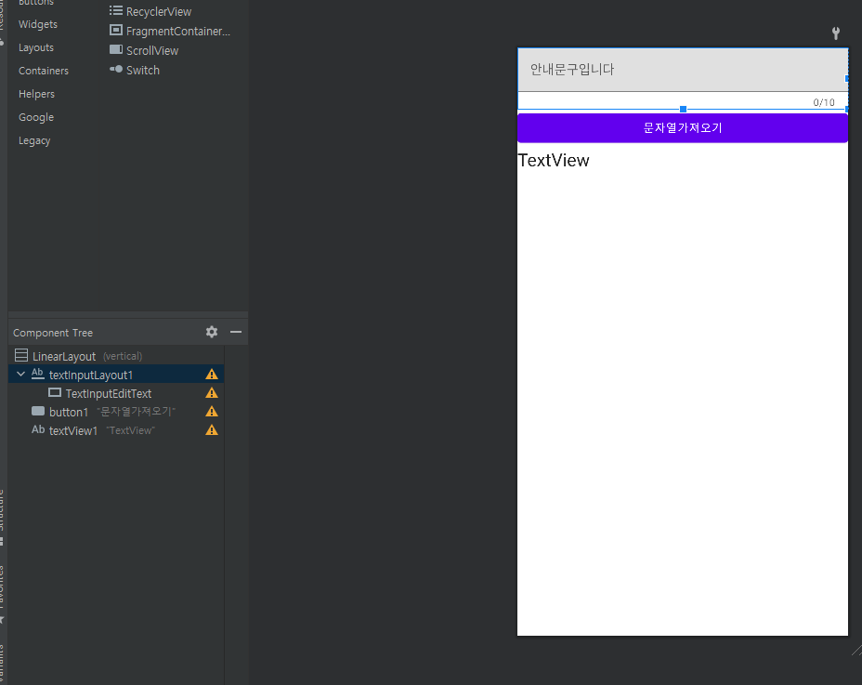Select RecyclerView in the palette
Screen dimensions: 862x685
(150, 11)
